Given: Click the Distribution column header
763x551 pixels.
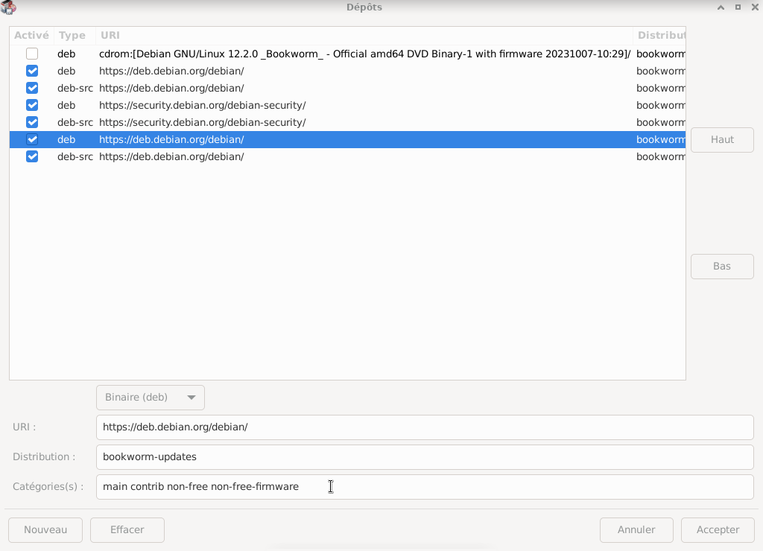Looking at the screenshot, I should pos(659,36).
